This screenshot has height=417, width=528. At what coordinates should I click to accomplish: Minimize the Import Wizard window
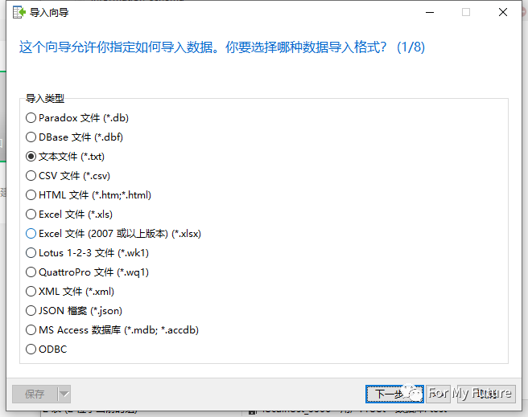tap(430, 12)
